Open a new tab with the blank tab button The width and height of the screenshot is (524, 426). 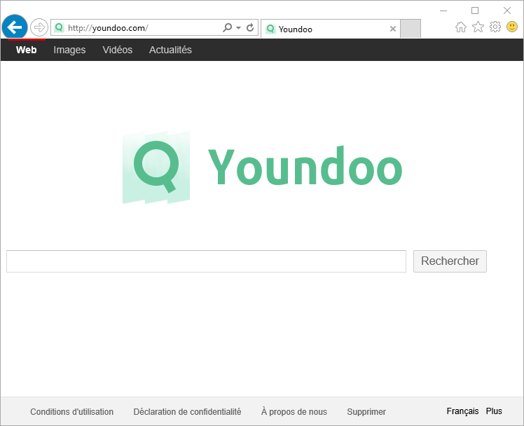411,29
